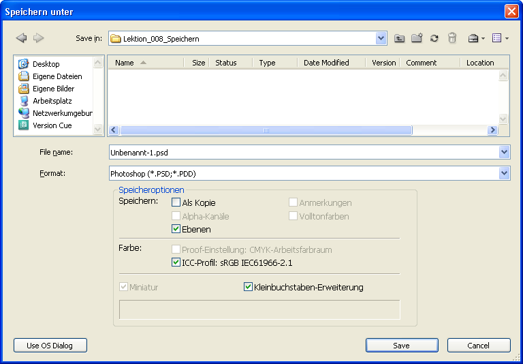Open the View options menu icon
This screenshot has width=523, height=364.
500,39
